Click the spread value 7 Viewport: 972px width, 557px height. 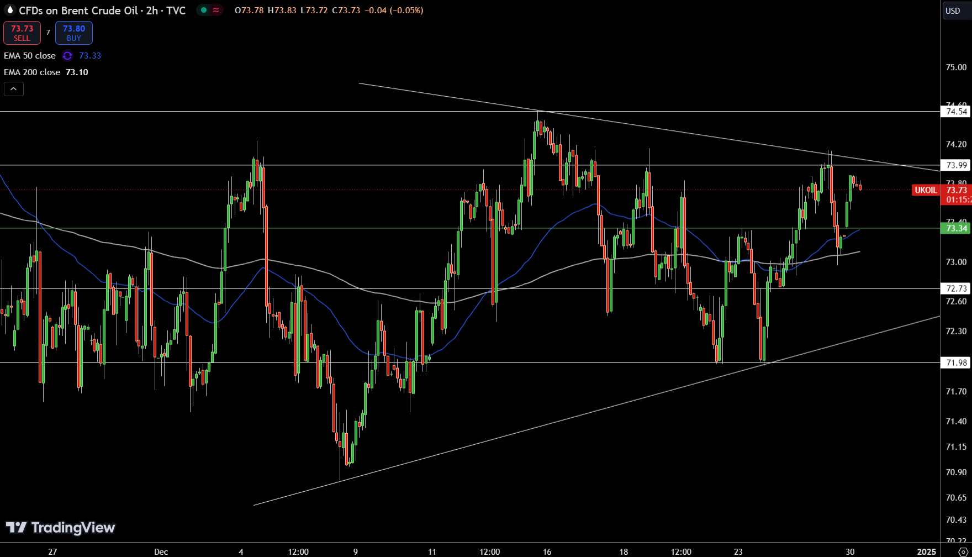click(x=48, y=33)
